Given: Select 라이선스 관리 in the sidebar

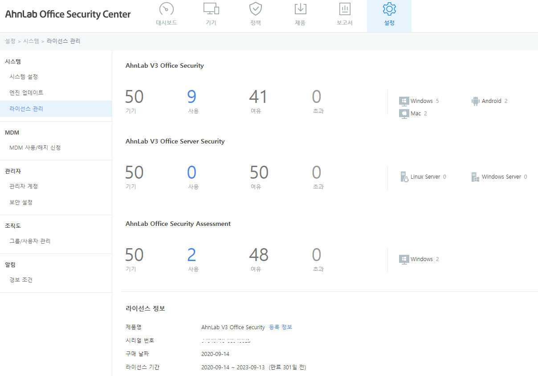Looking at the screenshot, I should (x=56, y=109).
